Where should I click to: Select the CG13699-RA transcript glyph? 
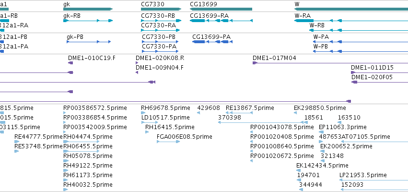(x=221, y=21)
